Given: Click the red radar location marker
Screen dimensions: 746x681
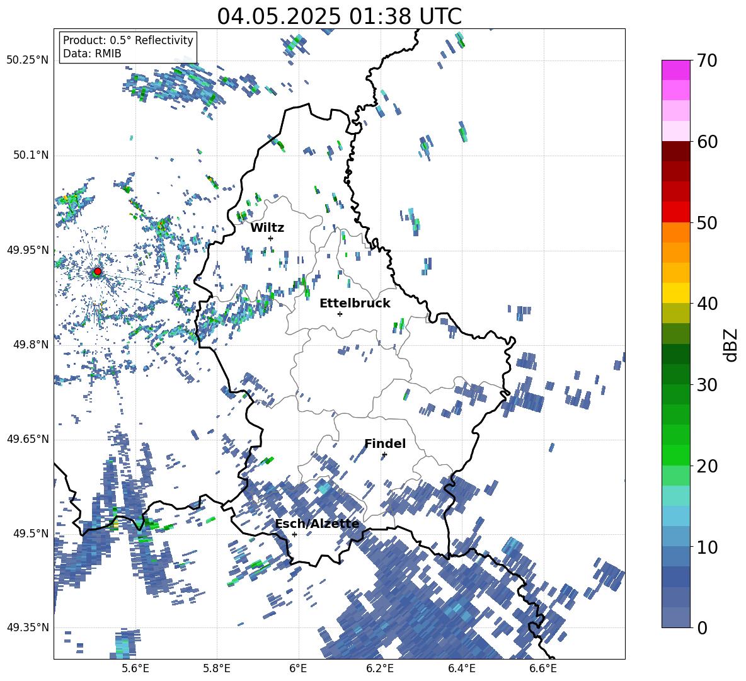Looking at the screenshot, I should pos(98,272).
